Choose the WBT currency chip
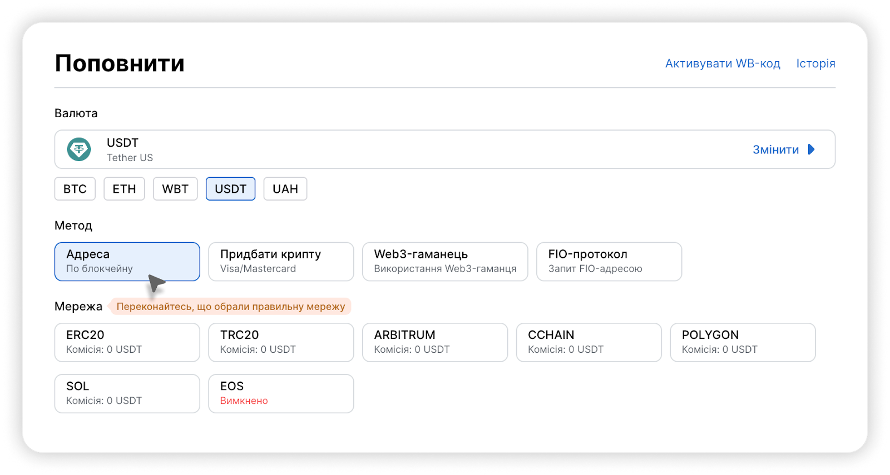This screenshot has height=475, width=890. pyautogui.click(x=175, y=189)
